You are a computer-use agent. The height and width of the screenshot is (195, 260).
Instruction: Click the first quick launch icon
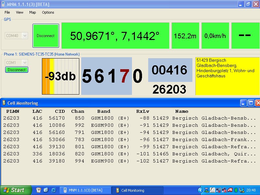(x=39, y=190)
